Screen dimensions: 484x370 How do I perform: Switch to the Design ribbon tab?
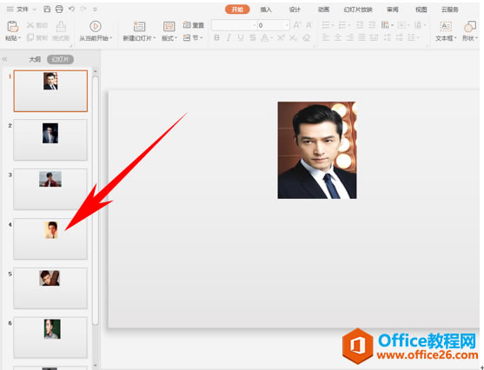295,10
